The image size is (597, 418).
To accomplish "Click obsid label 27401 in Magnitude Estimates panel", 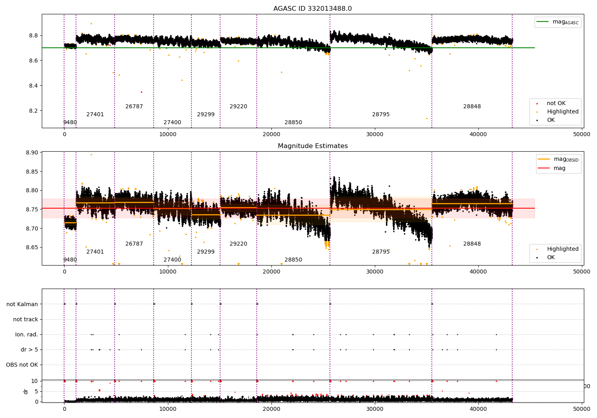I will (x=95, y=252).
